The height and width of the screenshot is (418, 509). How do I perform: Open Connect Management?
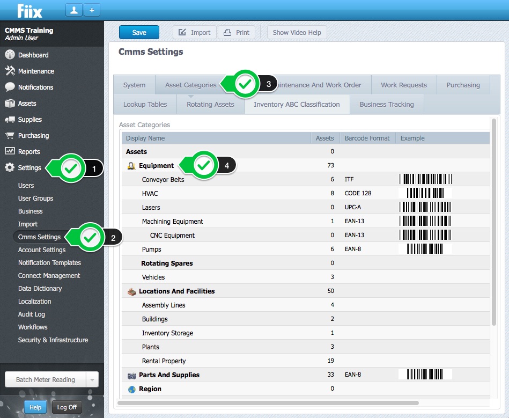[x=49, y=276]
